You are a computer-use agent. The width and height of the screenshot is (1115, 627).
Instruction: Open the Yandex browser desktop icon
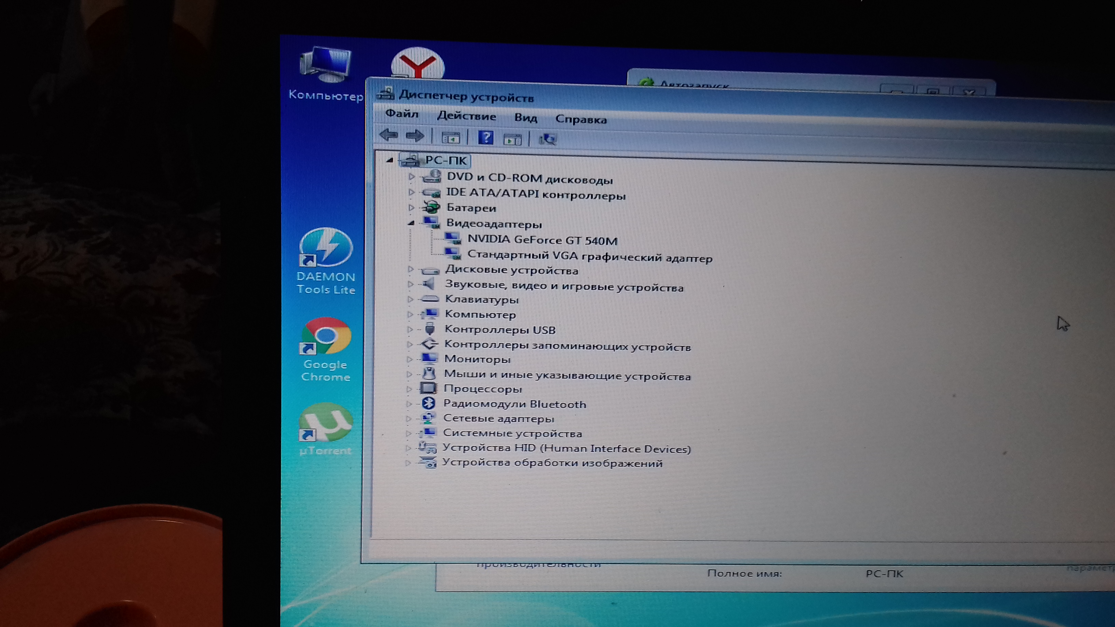(x=417, y=63)
